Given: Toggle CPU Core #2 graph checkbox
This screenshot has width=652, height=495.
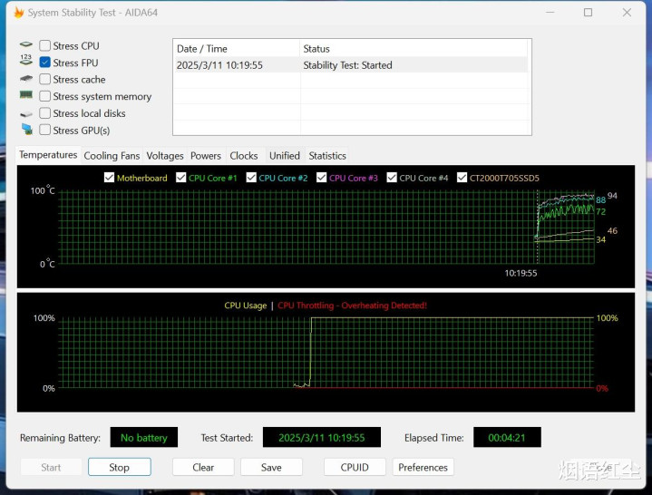Looking at the screenshot, I should [251, 178].
